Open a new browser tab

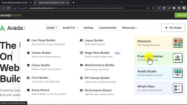[73, 3]
